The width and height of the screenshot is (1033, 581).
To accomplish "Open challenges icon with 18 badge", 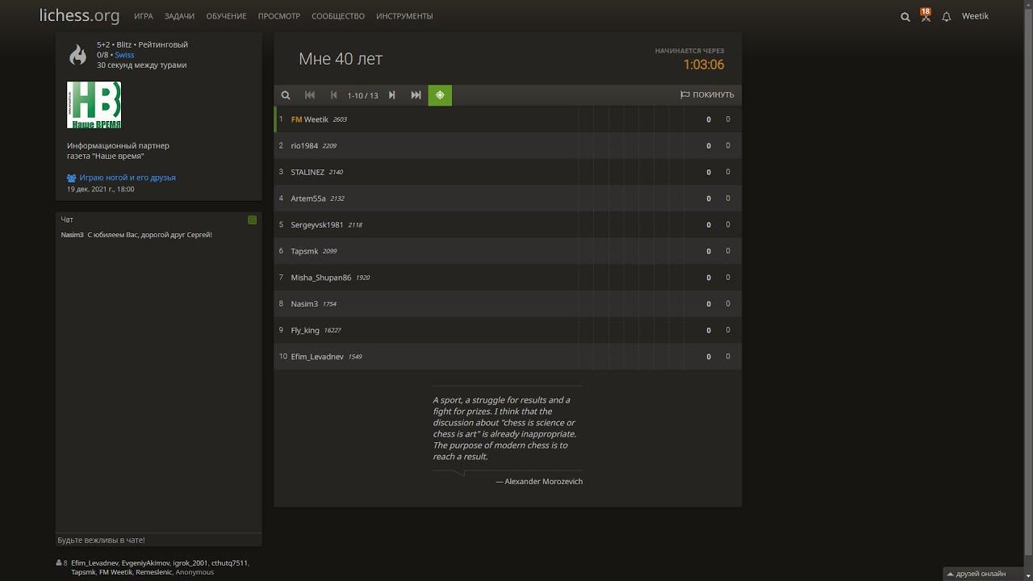I will [x=926, y=15].
